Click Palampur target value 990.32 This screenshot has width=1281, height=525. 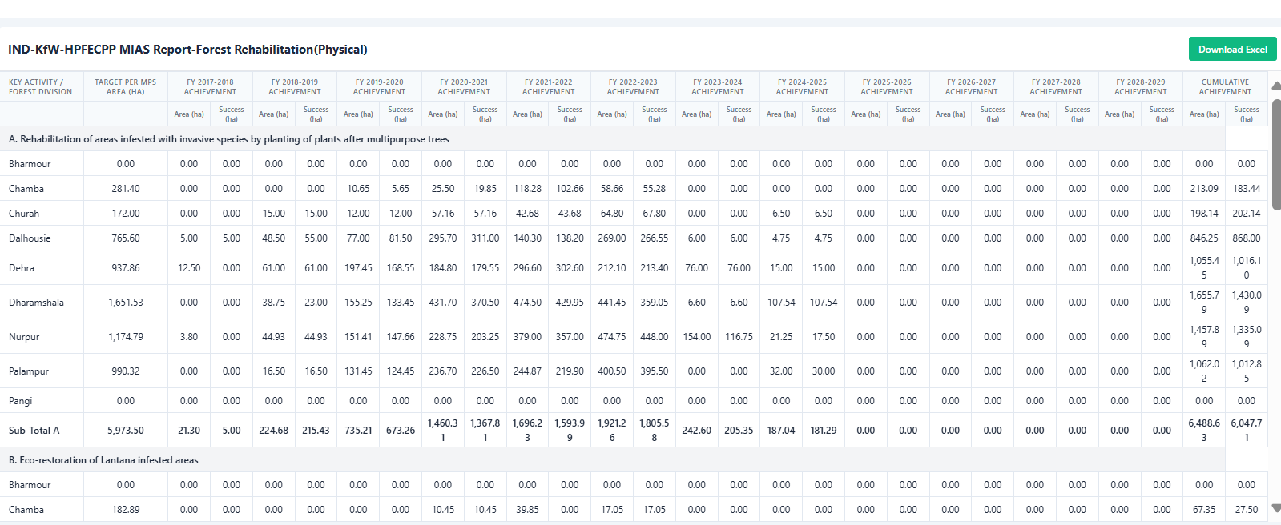[x=126, y=371]
